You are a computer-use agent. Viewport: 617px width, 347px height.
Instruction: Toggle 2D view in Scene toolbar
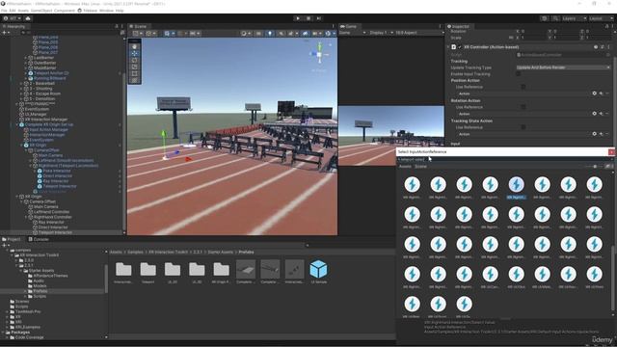pyautogui.click(x=258, y=34)
